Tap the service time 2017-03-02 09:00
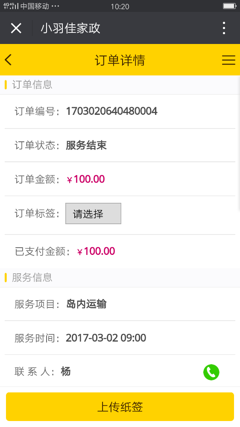The width and height of the screenshot is (240, 427). [106, 338]
